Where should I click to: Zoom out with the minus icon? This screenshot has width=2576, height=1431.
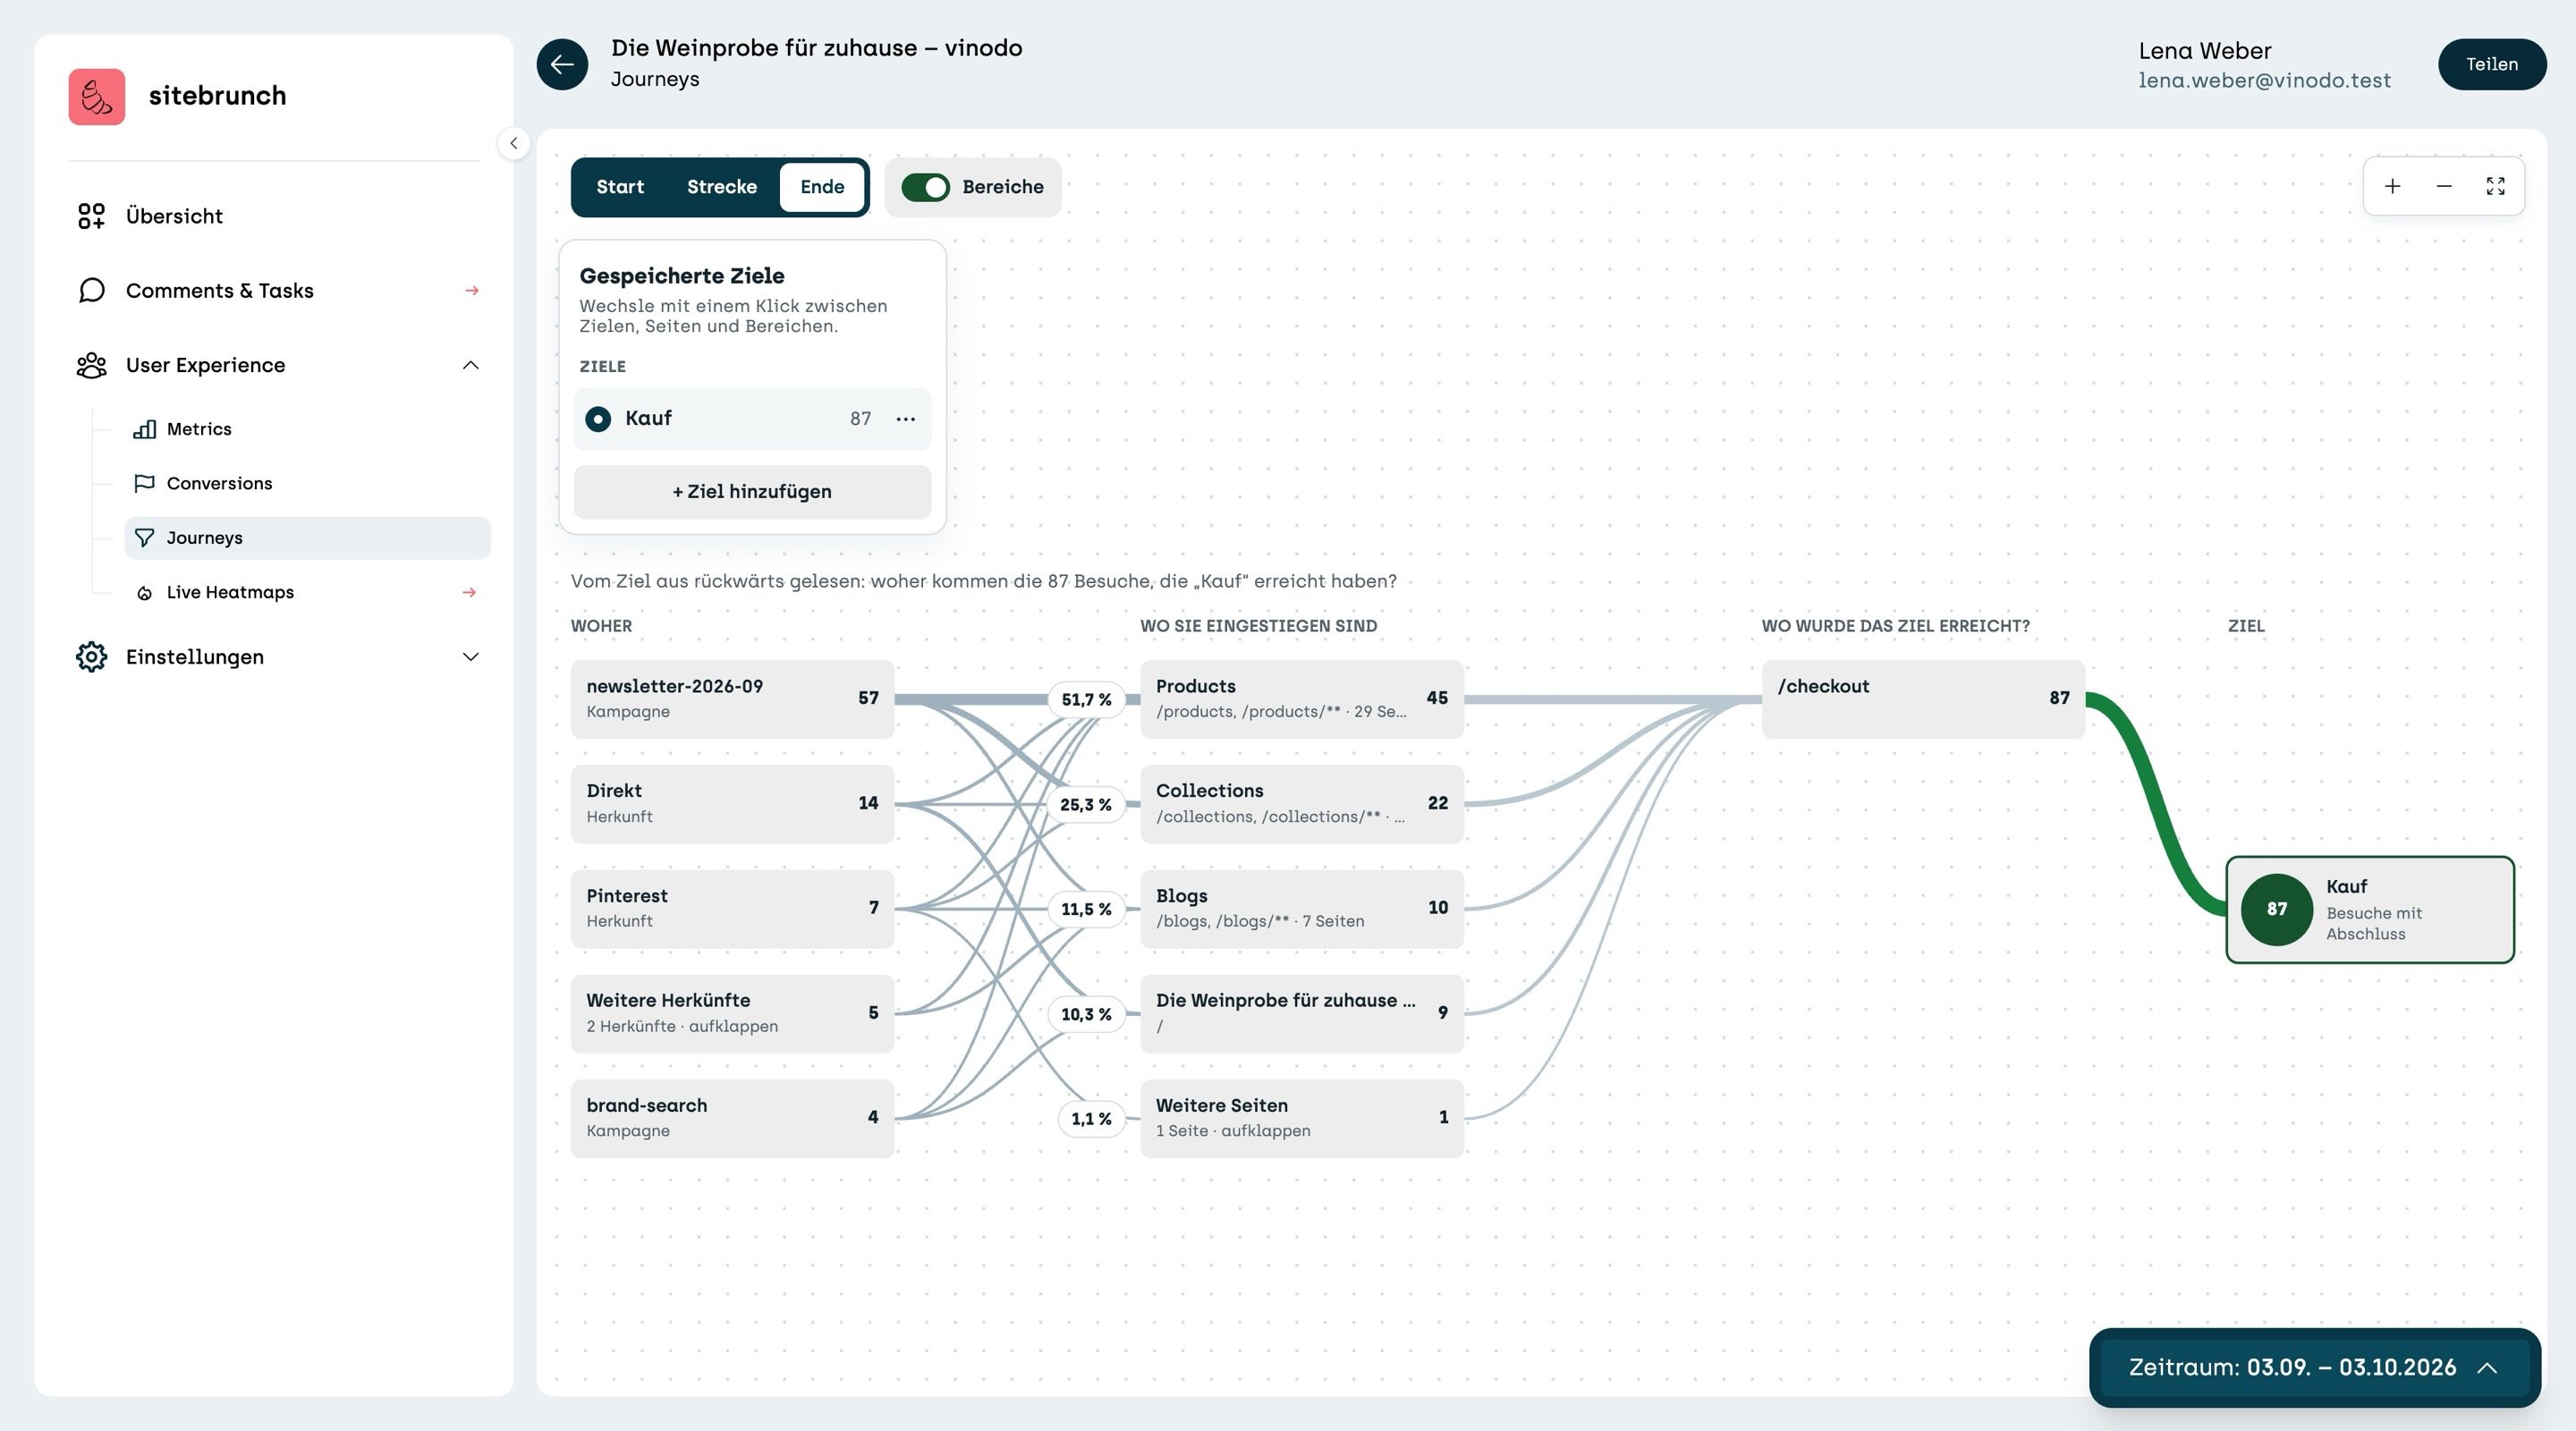(2444, 186)
